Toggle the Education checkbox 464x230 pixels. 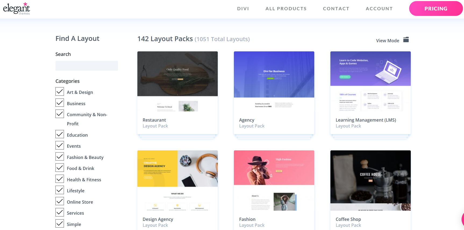click(x=60, y=134)
